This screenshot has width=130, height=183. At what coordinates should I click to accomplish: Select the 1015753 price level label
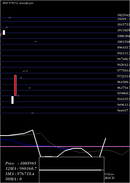[123, 25]
